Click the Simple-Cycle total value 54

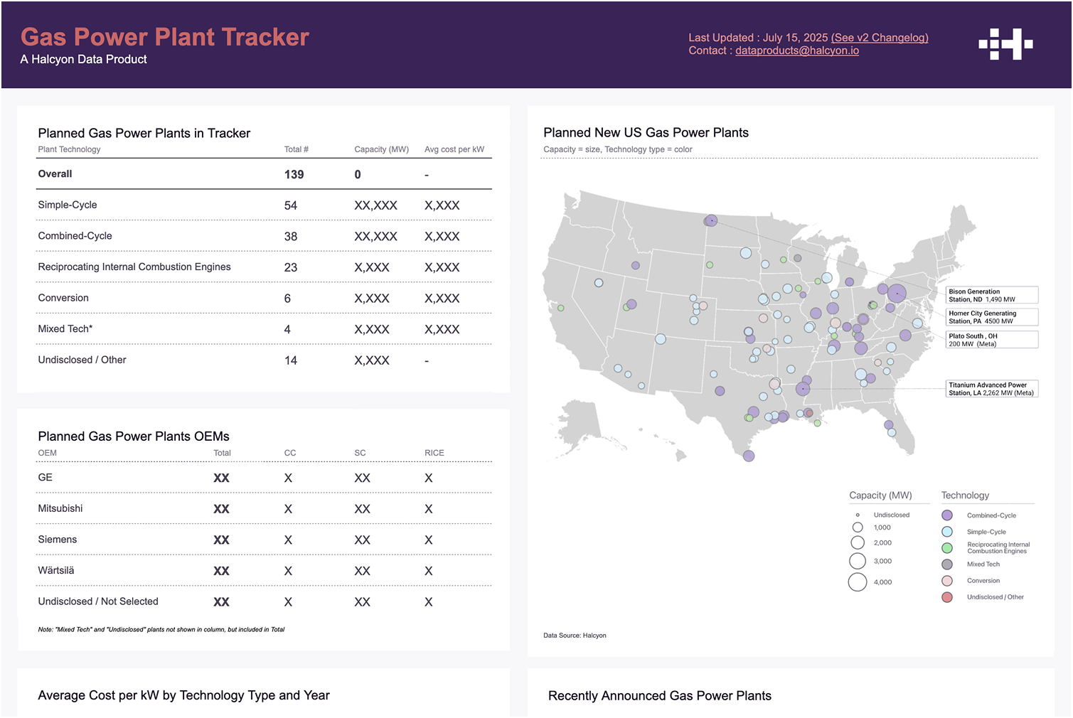[291, 205]
